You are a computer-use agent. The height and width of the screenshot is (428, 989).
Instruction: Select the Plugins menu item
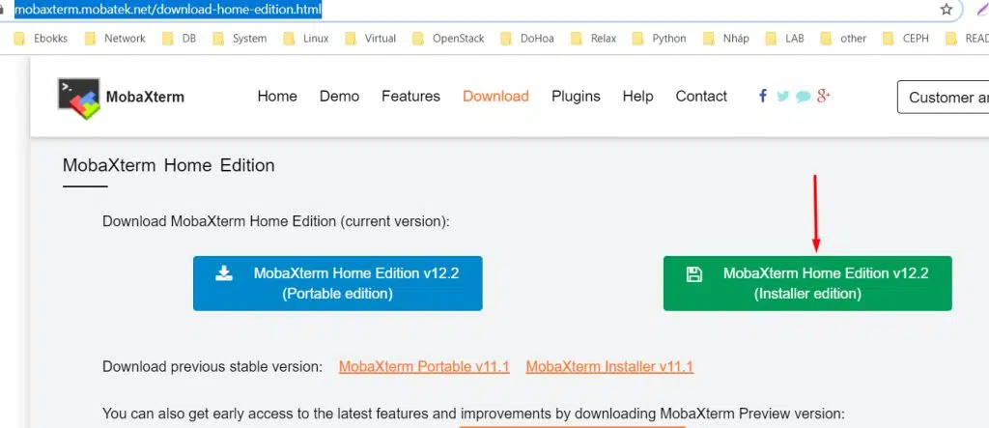pos(576,97)
